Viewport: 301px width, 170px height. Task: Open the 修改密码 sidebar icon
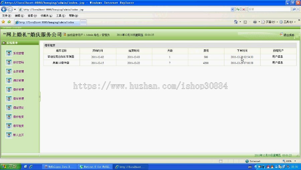(9, 62)
